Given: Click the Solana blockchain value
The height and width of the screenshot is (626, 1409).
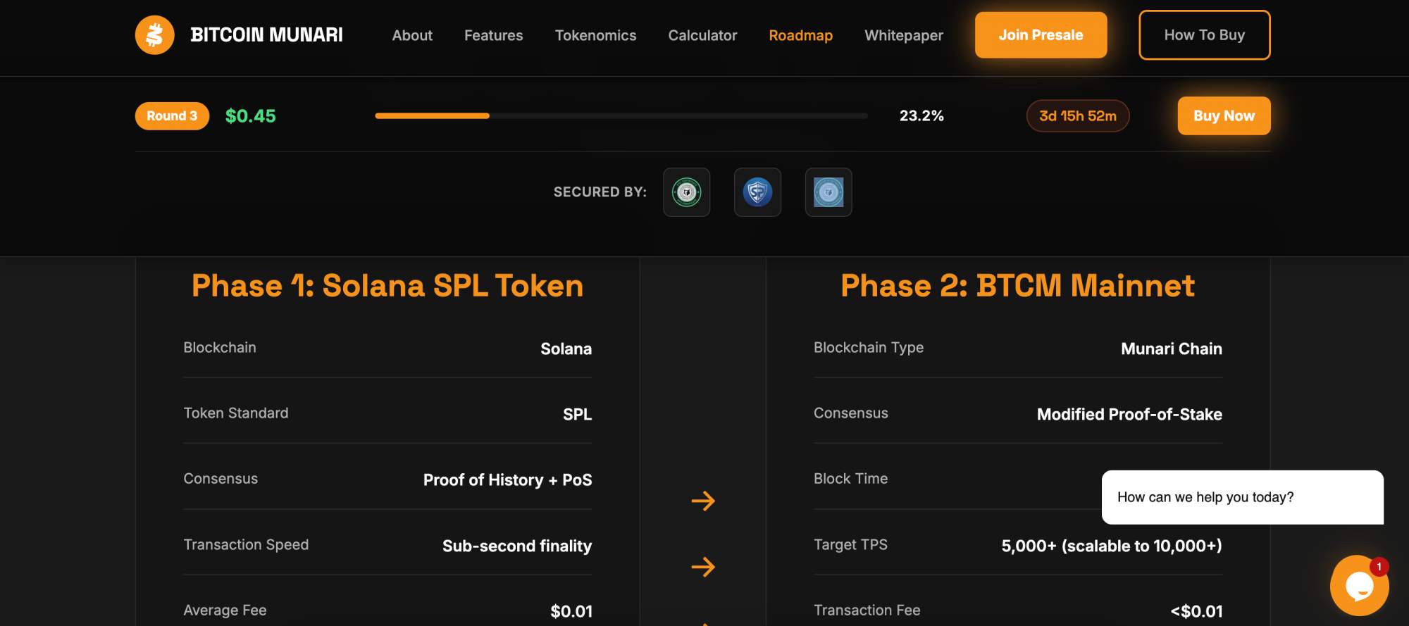Looking at the screenshot, I should pyautogui.click(x=566, y=349).
